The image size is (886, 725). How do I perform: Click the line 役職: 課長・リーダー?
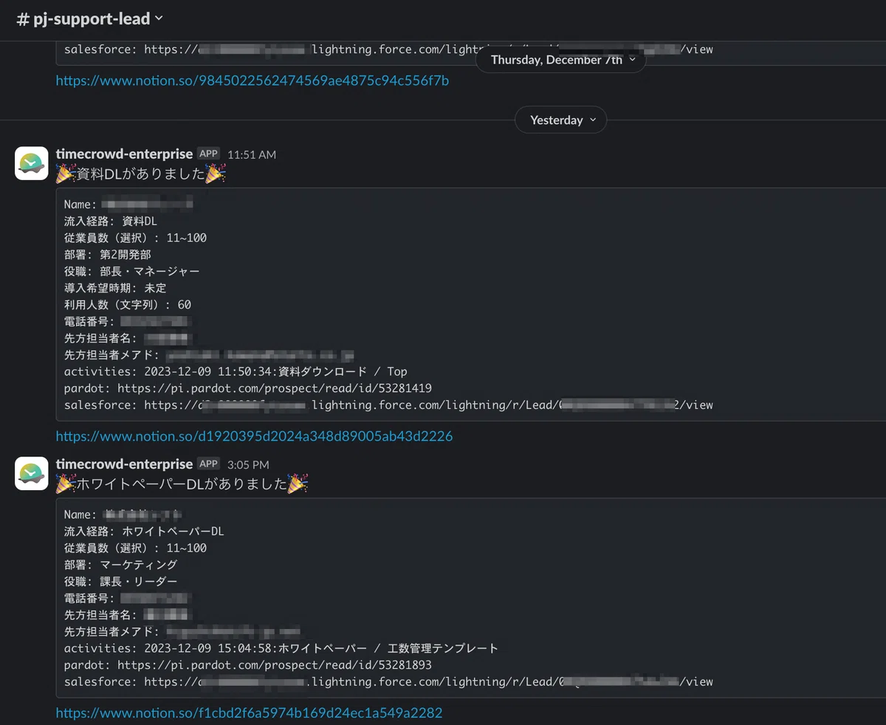coord(121,582)
